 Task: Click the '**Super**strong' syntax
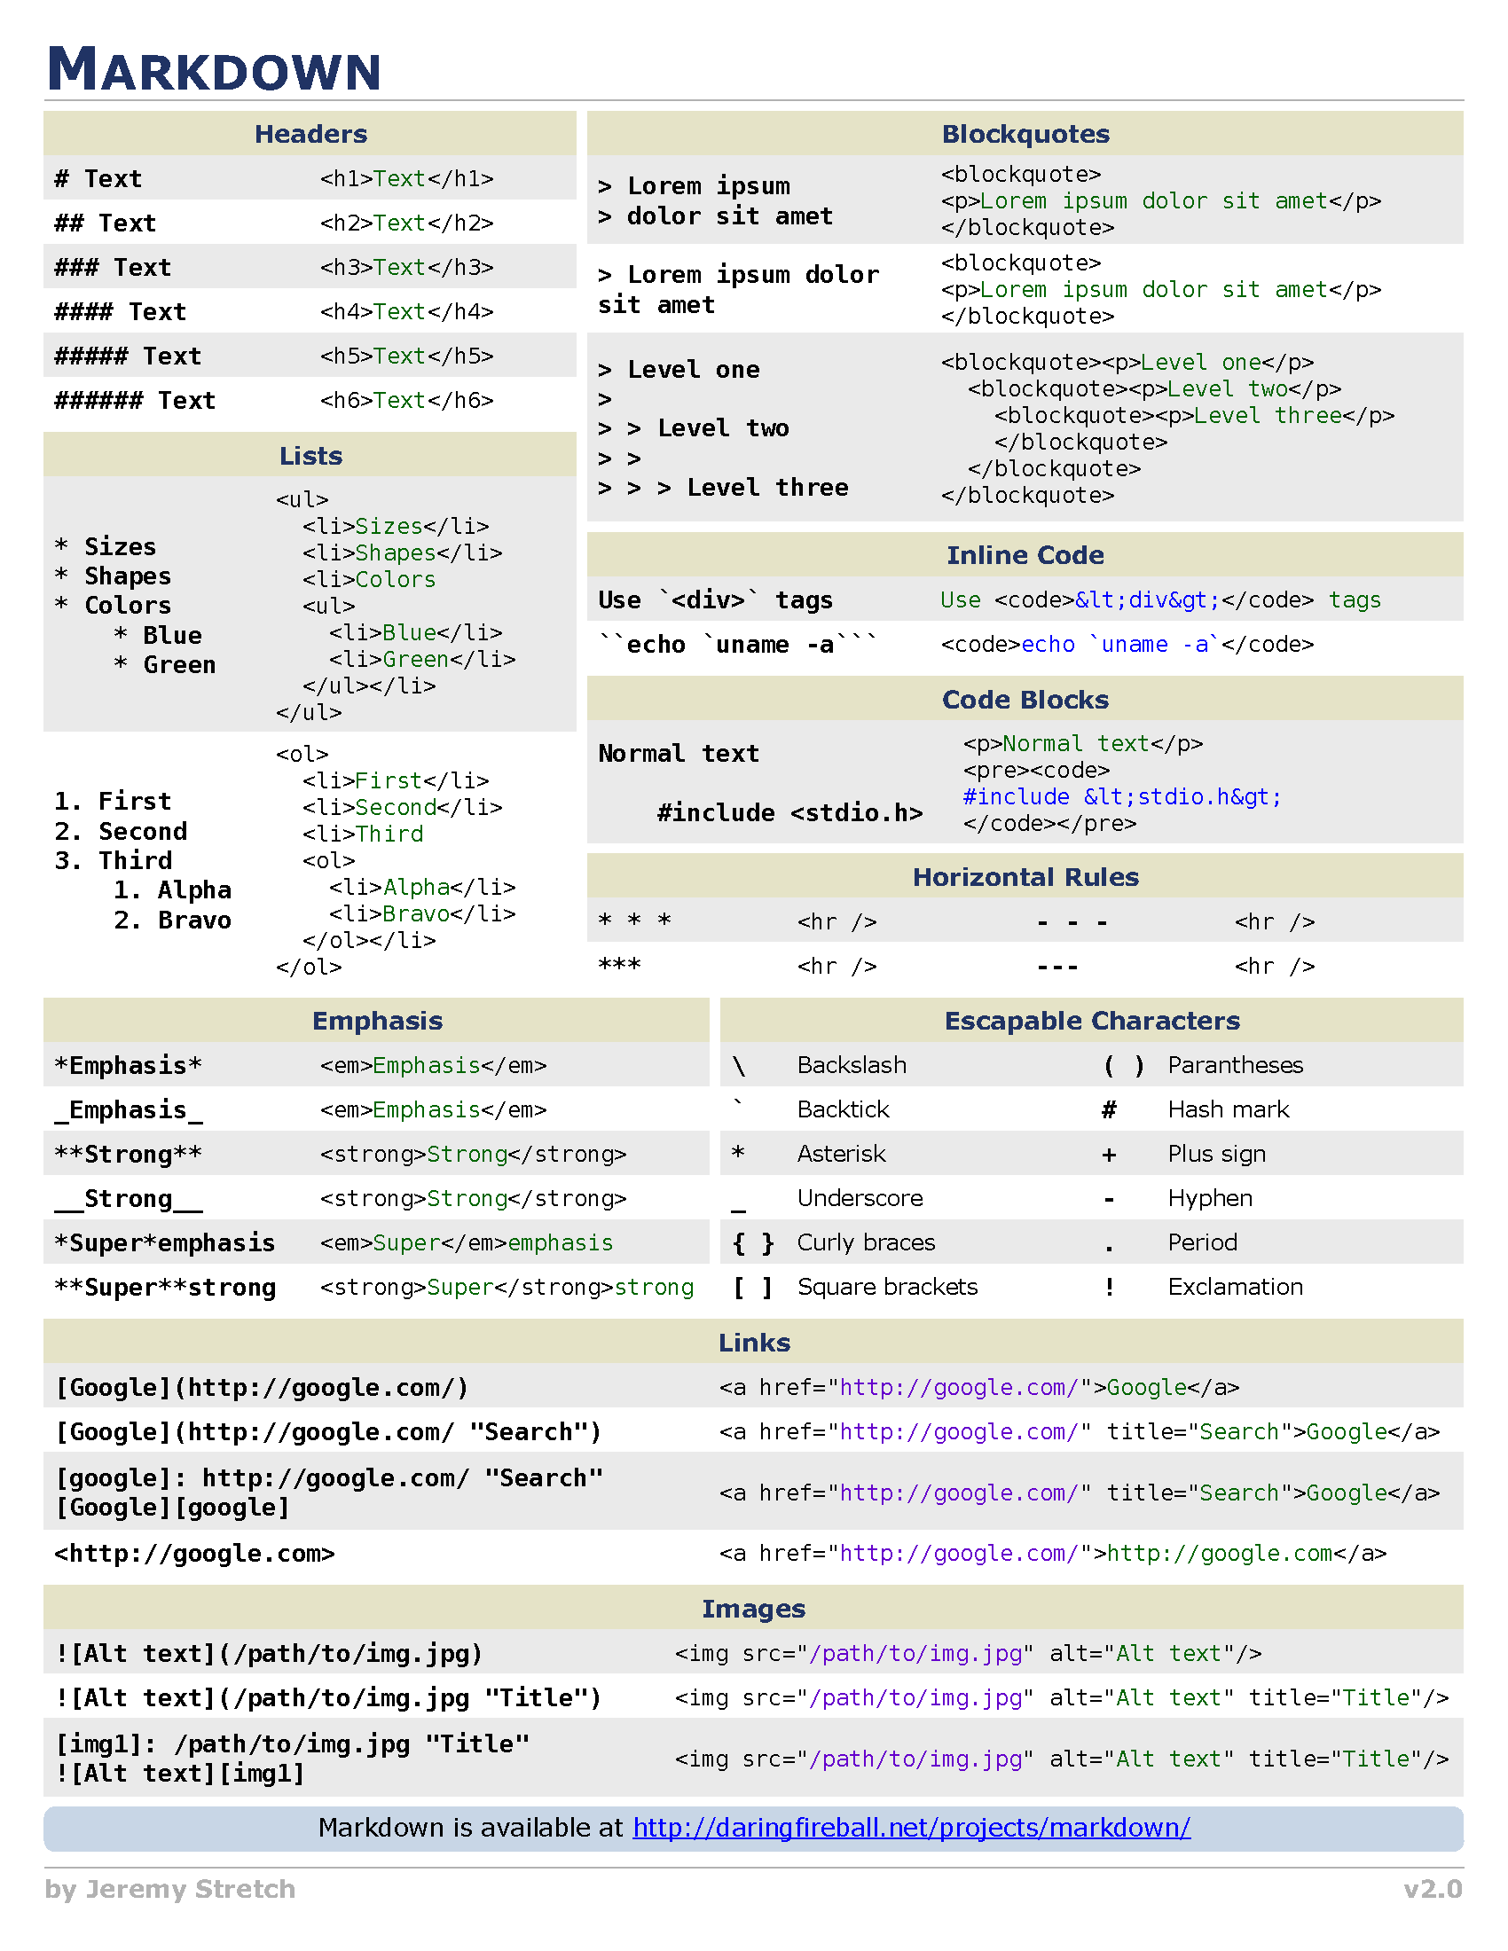click(x=164, y=1288)
